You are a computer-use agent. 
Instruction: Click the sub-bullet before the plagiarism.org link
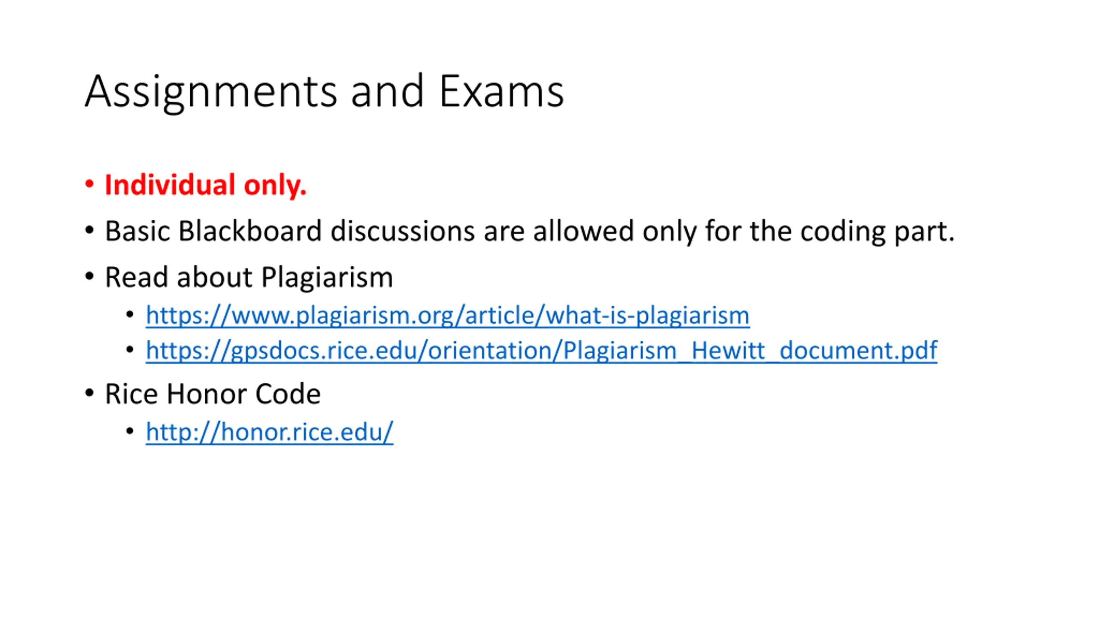click(x=130, y=315)
